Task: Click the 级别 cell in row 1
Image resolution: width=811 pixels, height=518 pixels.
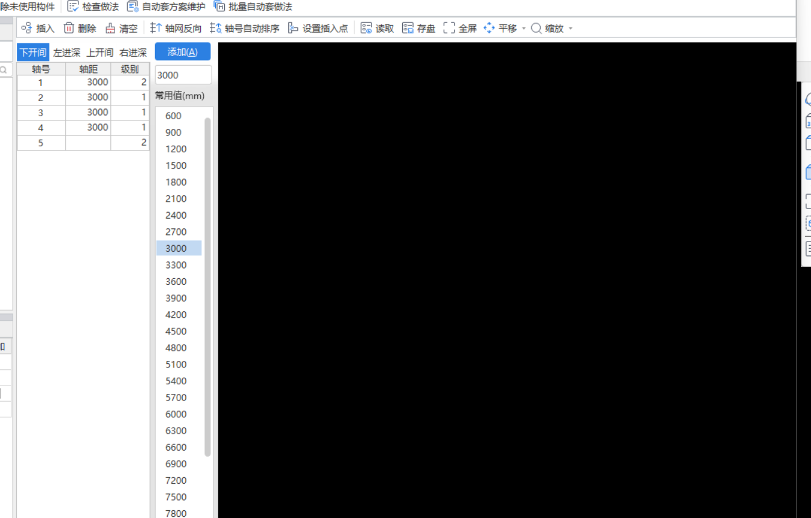Action: 130,83
